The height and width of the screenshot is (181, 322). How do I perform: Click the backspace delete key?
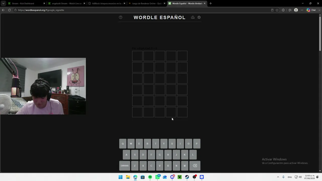(x=195, y=166)
